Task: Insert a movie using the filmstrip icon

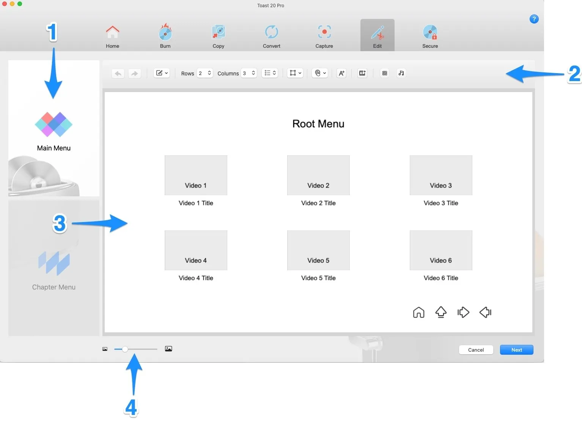Action: (362, 73)
